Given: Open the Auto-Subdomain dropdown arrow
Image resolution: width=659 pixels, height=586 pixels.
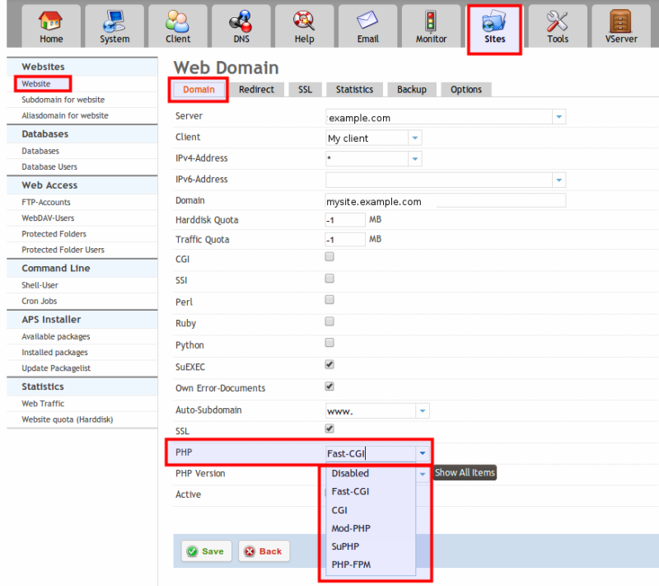Looking at the screenshot, I should pos(422,410).
